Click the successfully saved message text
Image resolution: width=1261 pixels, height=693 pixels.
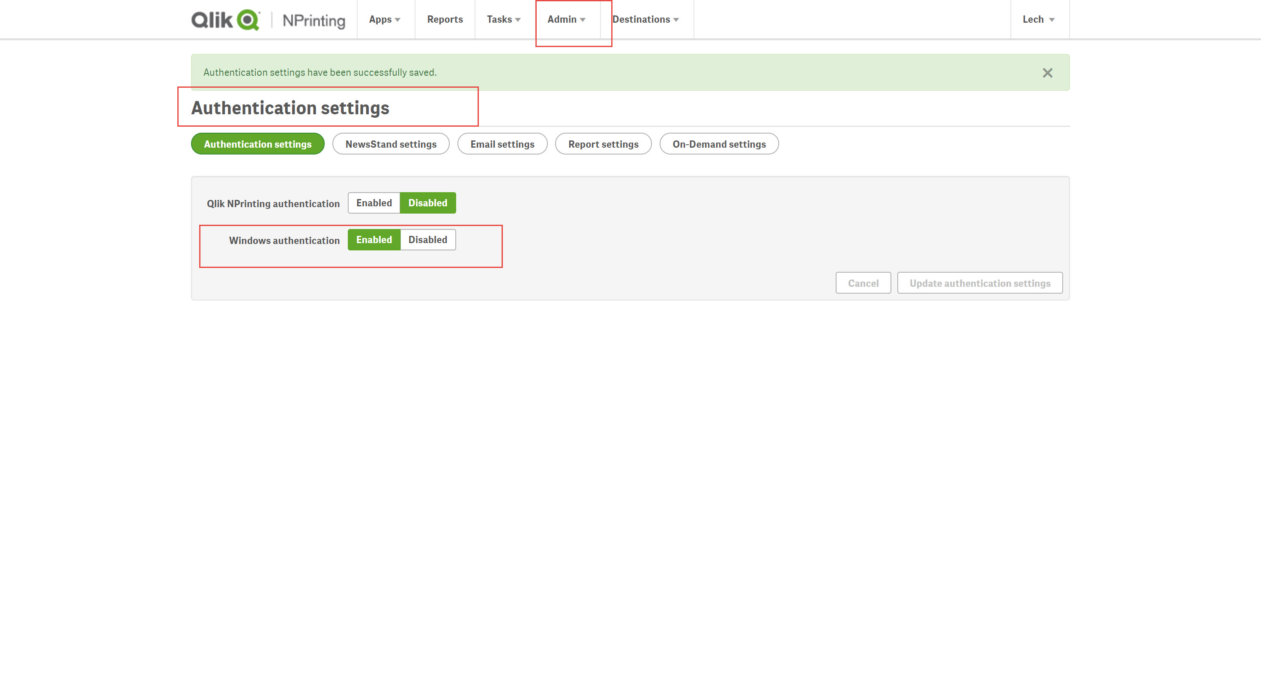coord(320,72)
